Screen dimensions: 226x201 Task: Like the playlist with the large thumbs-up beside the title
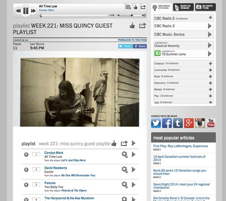(132, 26)
